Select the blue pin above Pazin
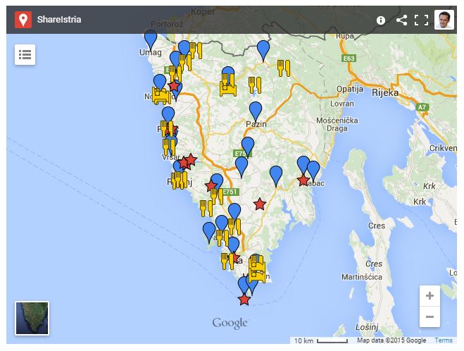The width and height of the screenshot is (464, 351). click(256, 111)
